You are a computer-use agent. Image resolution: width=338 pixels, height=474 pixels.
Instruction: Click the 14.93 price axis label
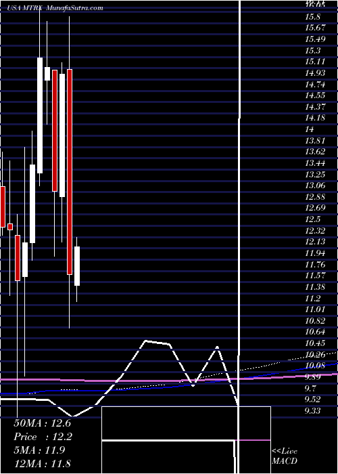tap(315, 73)
